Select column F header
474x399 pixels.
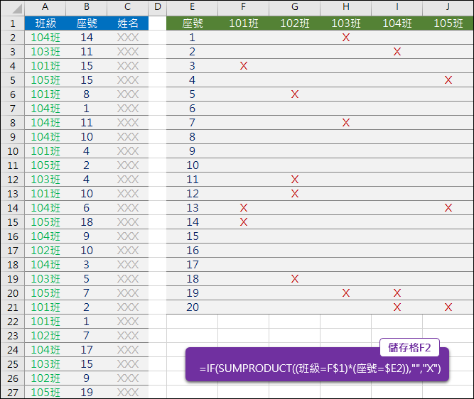point(243,7)
